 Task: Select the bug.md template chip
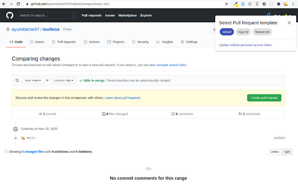tap(243, 32)
